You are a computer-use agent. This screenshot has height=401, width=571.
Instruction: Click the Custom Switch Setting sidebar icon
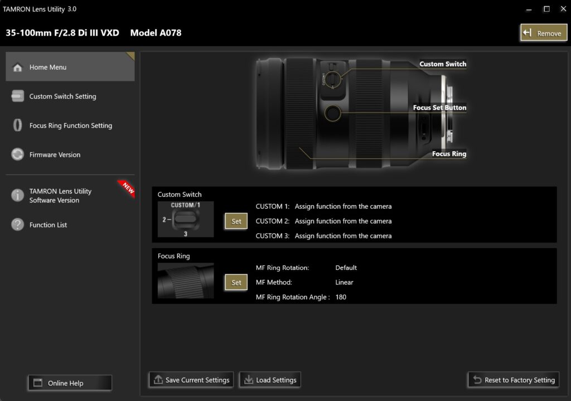click(18, 96)
